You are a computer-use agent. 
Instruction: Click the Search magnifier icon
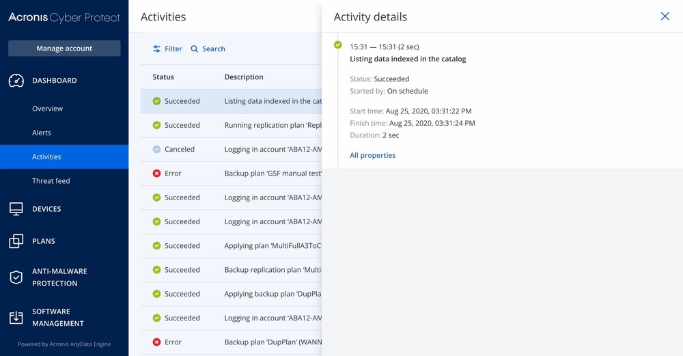pos(194,49)
